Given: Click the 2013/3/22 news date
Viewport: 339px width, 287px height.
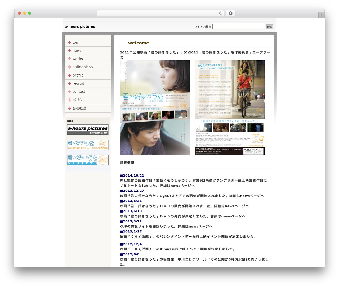Looking at the screenshot, I should [131, 221].
